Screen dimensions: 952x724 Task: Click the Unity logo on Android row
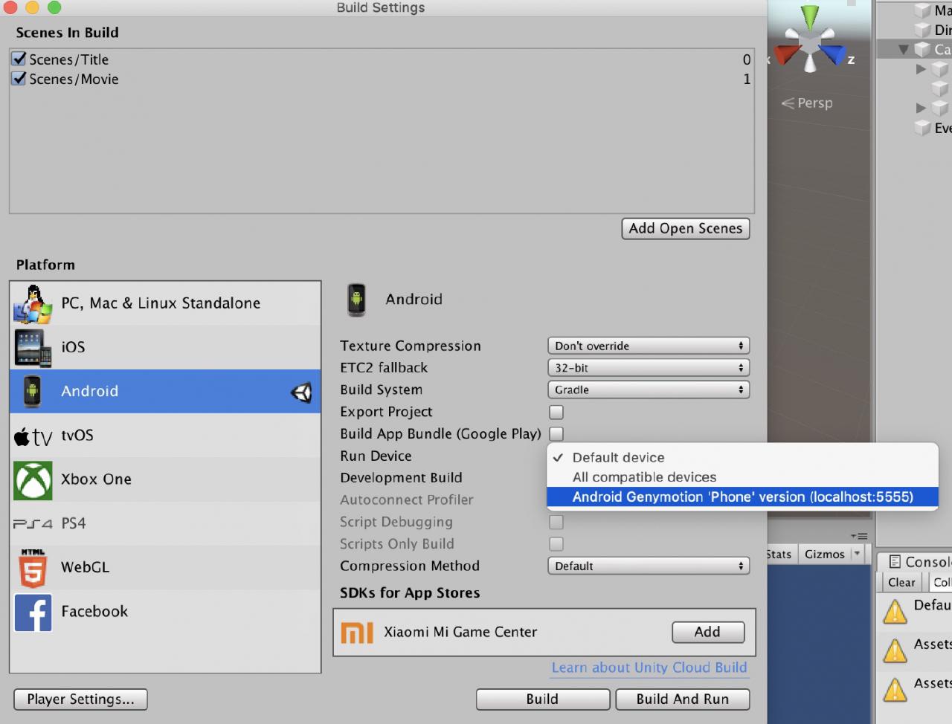coord(301,392)
